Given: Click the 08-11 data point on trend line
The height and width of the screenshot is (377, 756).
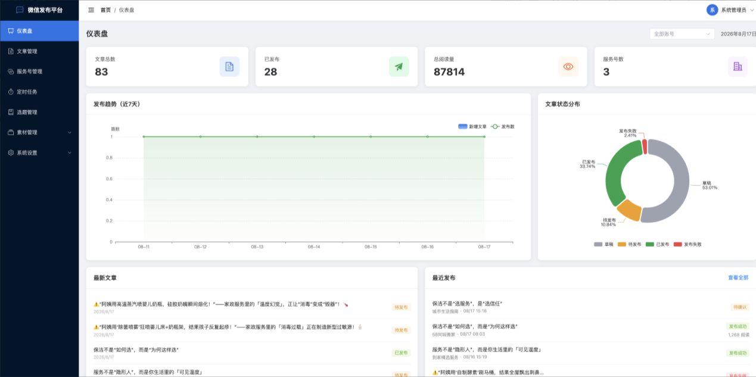Looking at the screenshot, I should (144, 136).
